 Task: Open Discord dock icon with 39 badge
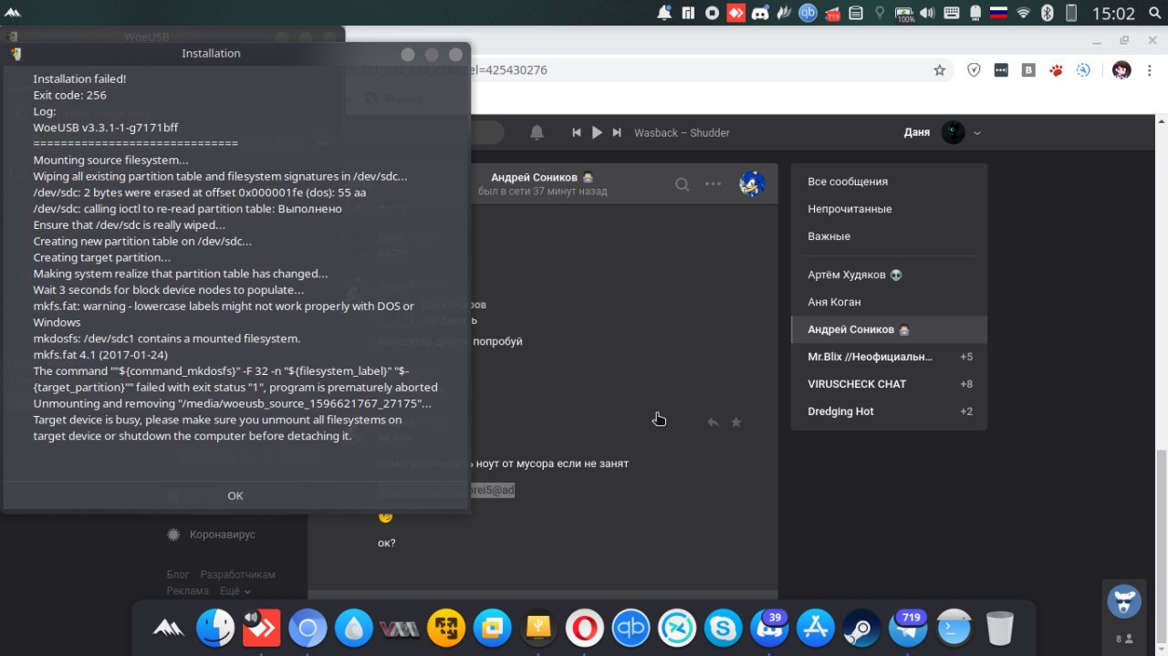point(768,628)
